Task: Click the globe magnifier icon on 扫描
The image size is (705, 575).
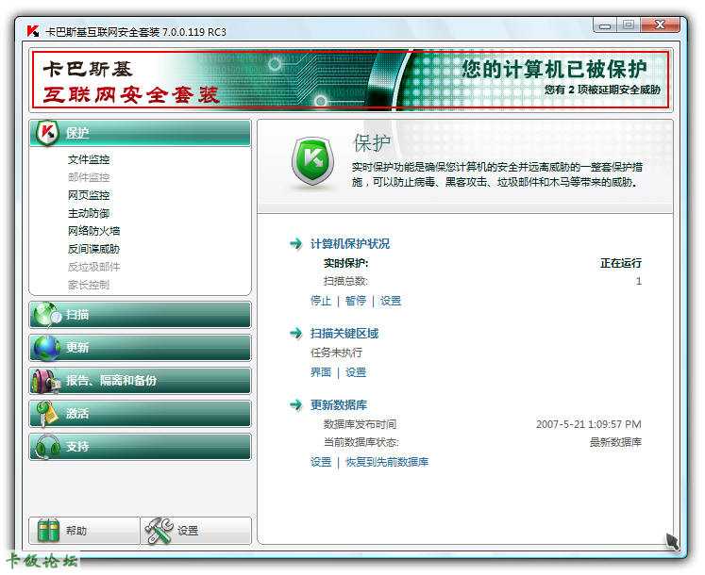Action: coord(47,315)
